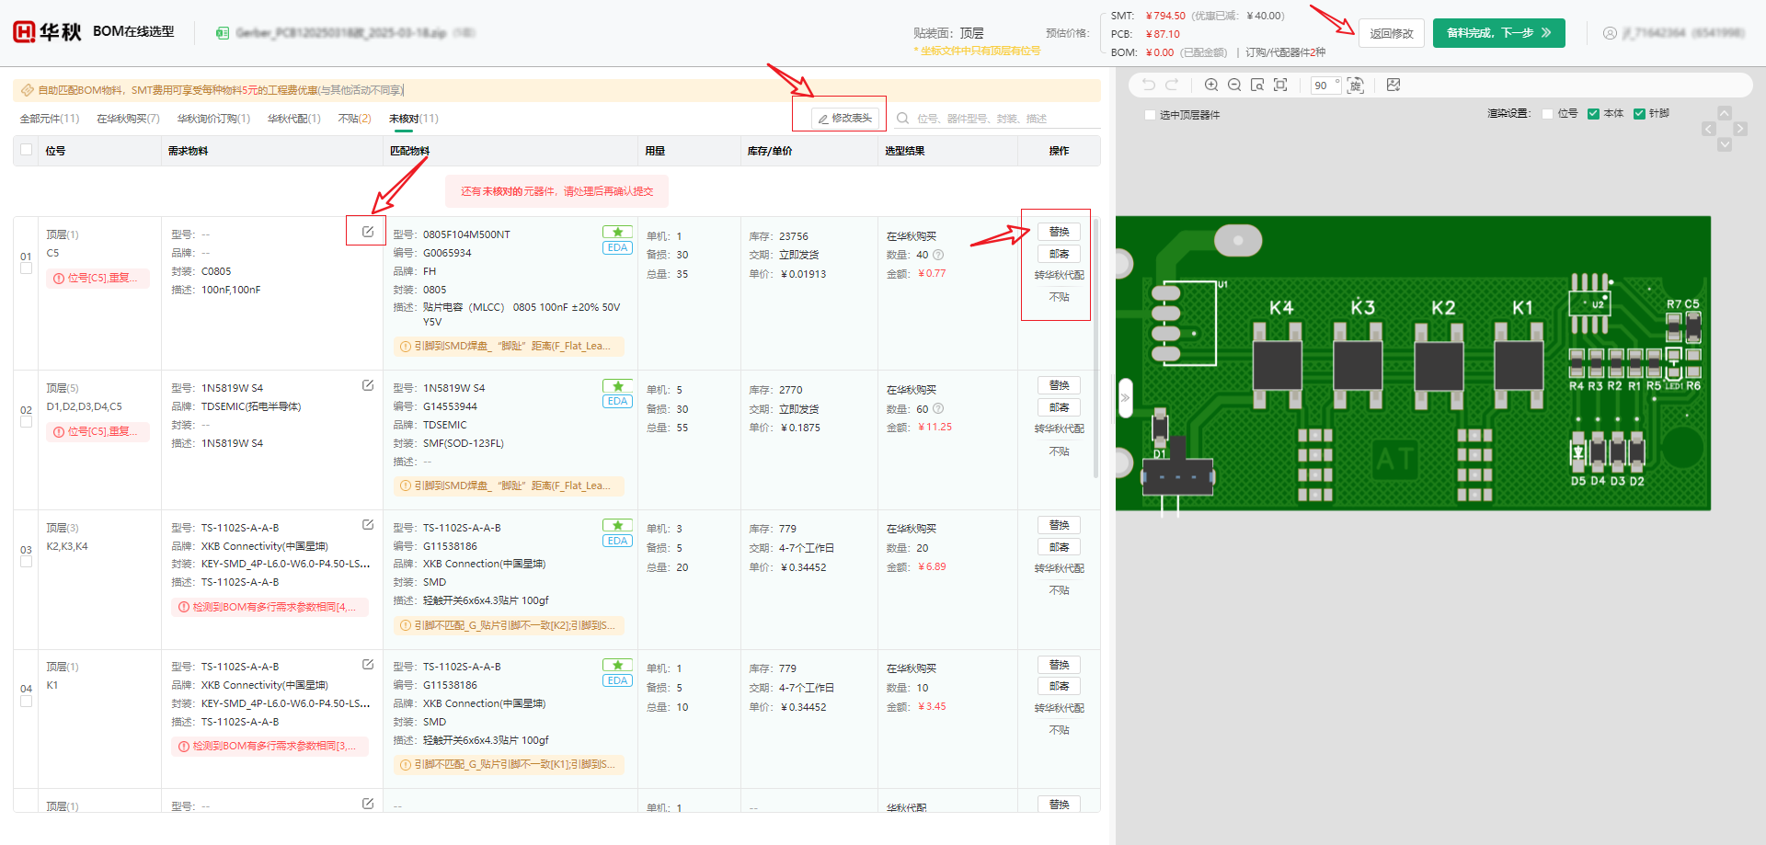Click the 修改表头 button

coord(845,118)
